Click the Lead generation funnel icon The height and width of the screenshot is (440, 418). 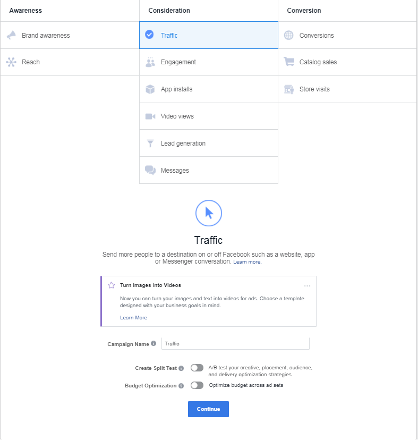(150, 143)
